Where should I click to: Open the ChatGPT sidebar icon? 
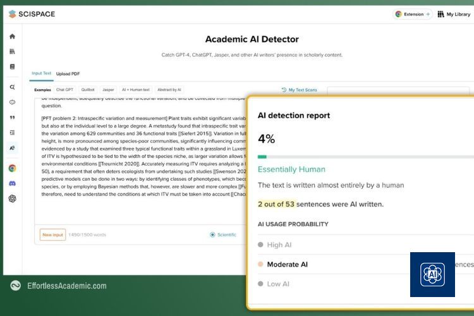click(12, 198)
